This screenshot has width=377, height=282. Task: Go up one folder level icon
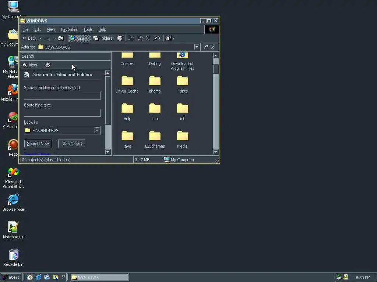pyautogui.click(x=61, y=38)
